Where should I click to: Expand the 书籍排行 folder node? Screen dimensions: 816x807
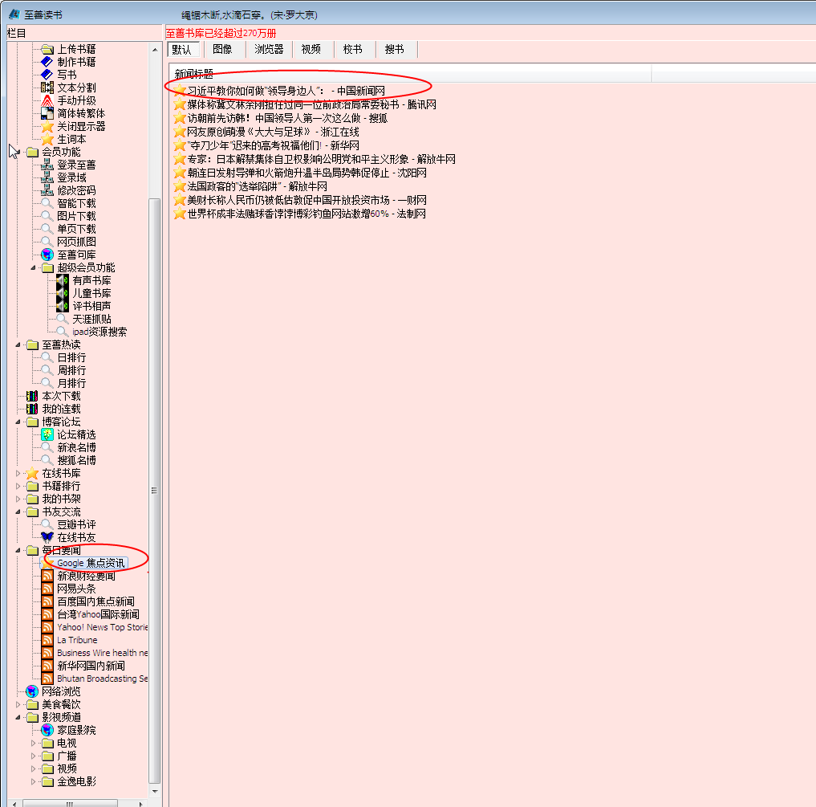(x=18, y=486)
